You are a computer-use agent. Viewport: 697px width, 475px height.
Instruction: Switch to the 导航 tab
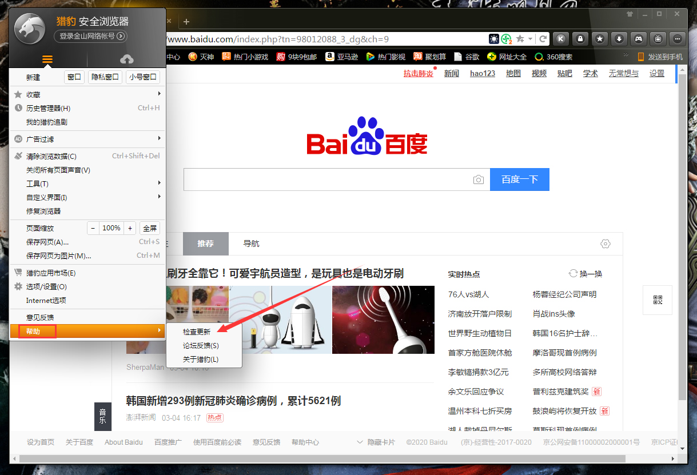250,244
